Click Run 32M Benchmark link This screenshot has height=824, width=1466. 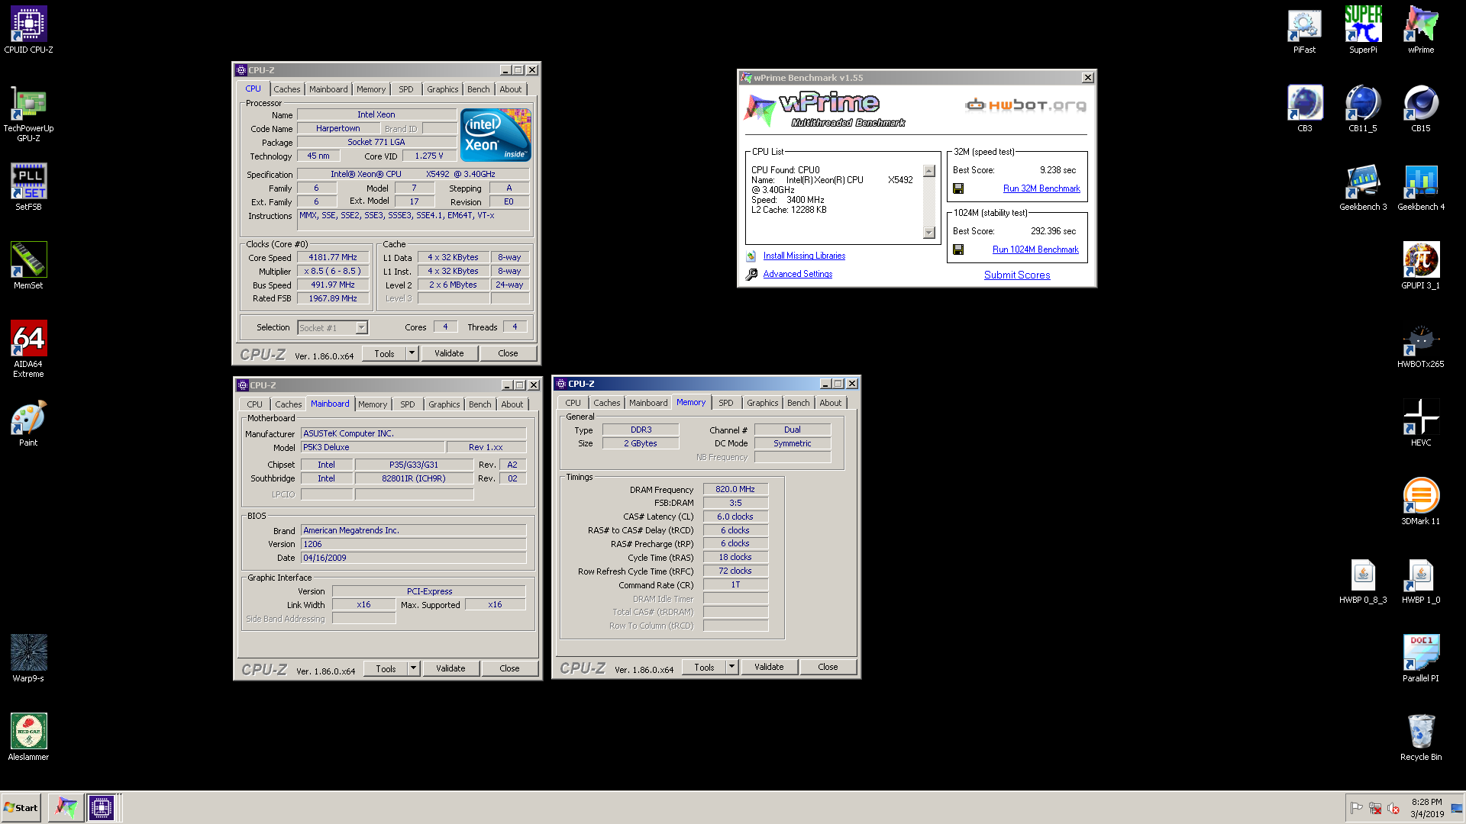1041,188
